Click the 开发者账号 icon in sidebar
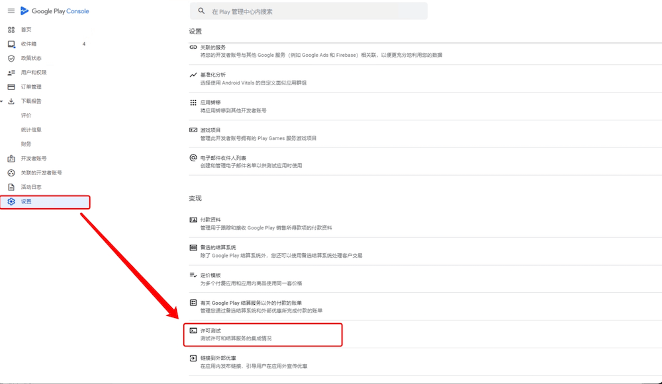Image resolution: width=662 pixels, height=384 pixels. pos(11,159)
